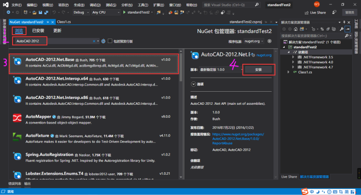Image resolution: width=361 pixels, height=195 pixels.
Task: Toggle pin on NuGet: standardTest2 tab
Action: (47, 22)
